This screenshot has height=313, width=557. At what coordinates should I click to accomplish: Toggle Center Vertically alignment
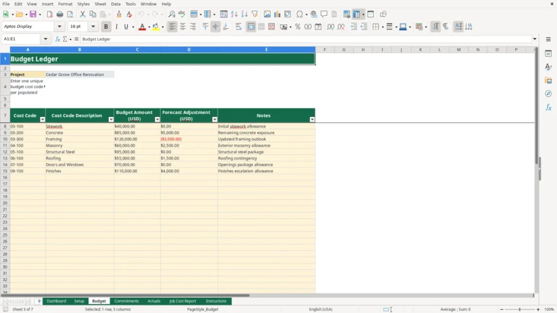pyautogui.click(x=215, y=27)
